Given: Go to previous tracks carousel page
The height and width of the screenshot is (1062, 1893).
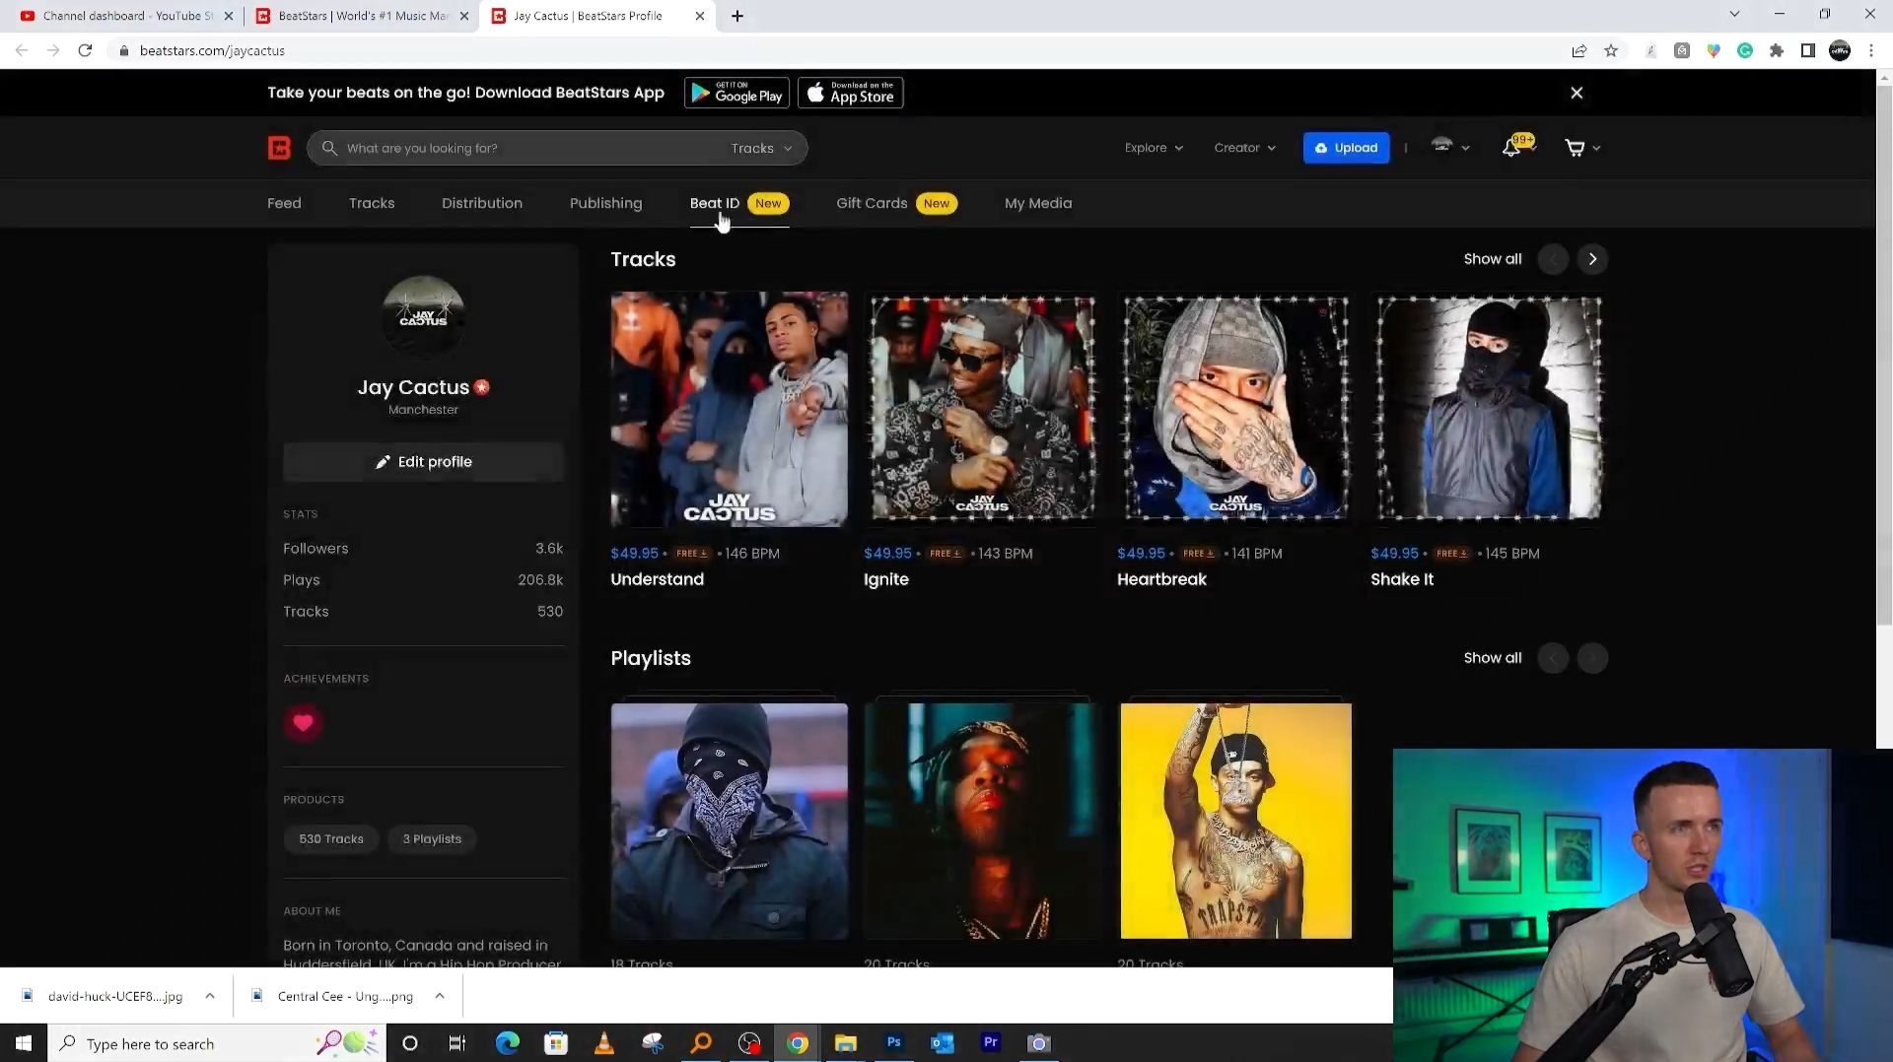Looking at the screenshot, I should 1553,259.
